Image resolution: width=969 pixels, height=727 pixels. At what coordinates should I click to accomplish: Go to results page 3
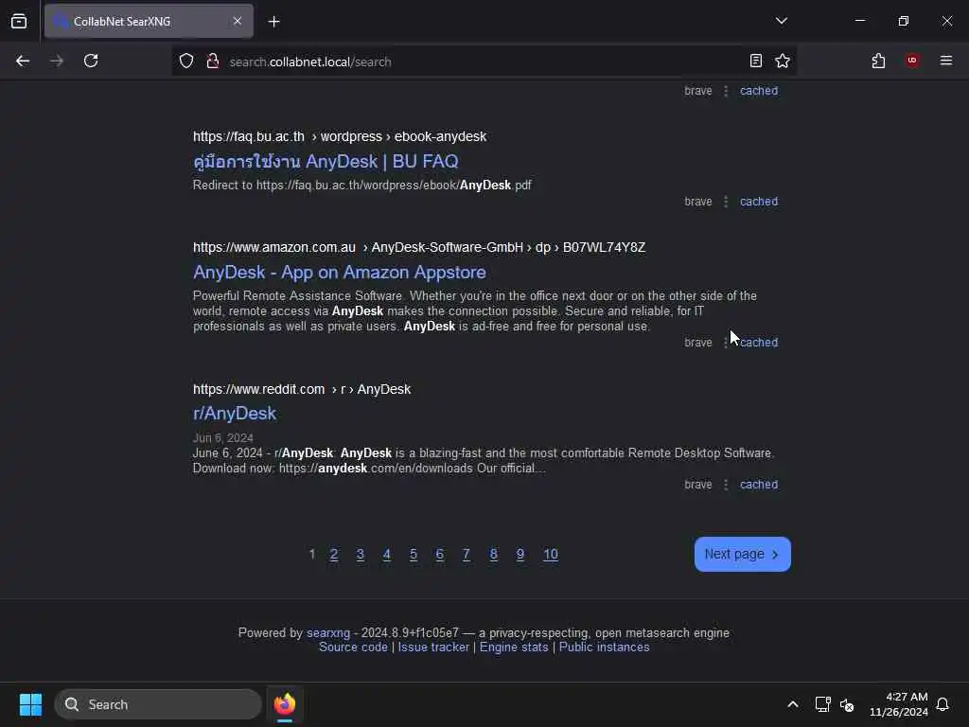point(361,555)
